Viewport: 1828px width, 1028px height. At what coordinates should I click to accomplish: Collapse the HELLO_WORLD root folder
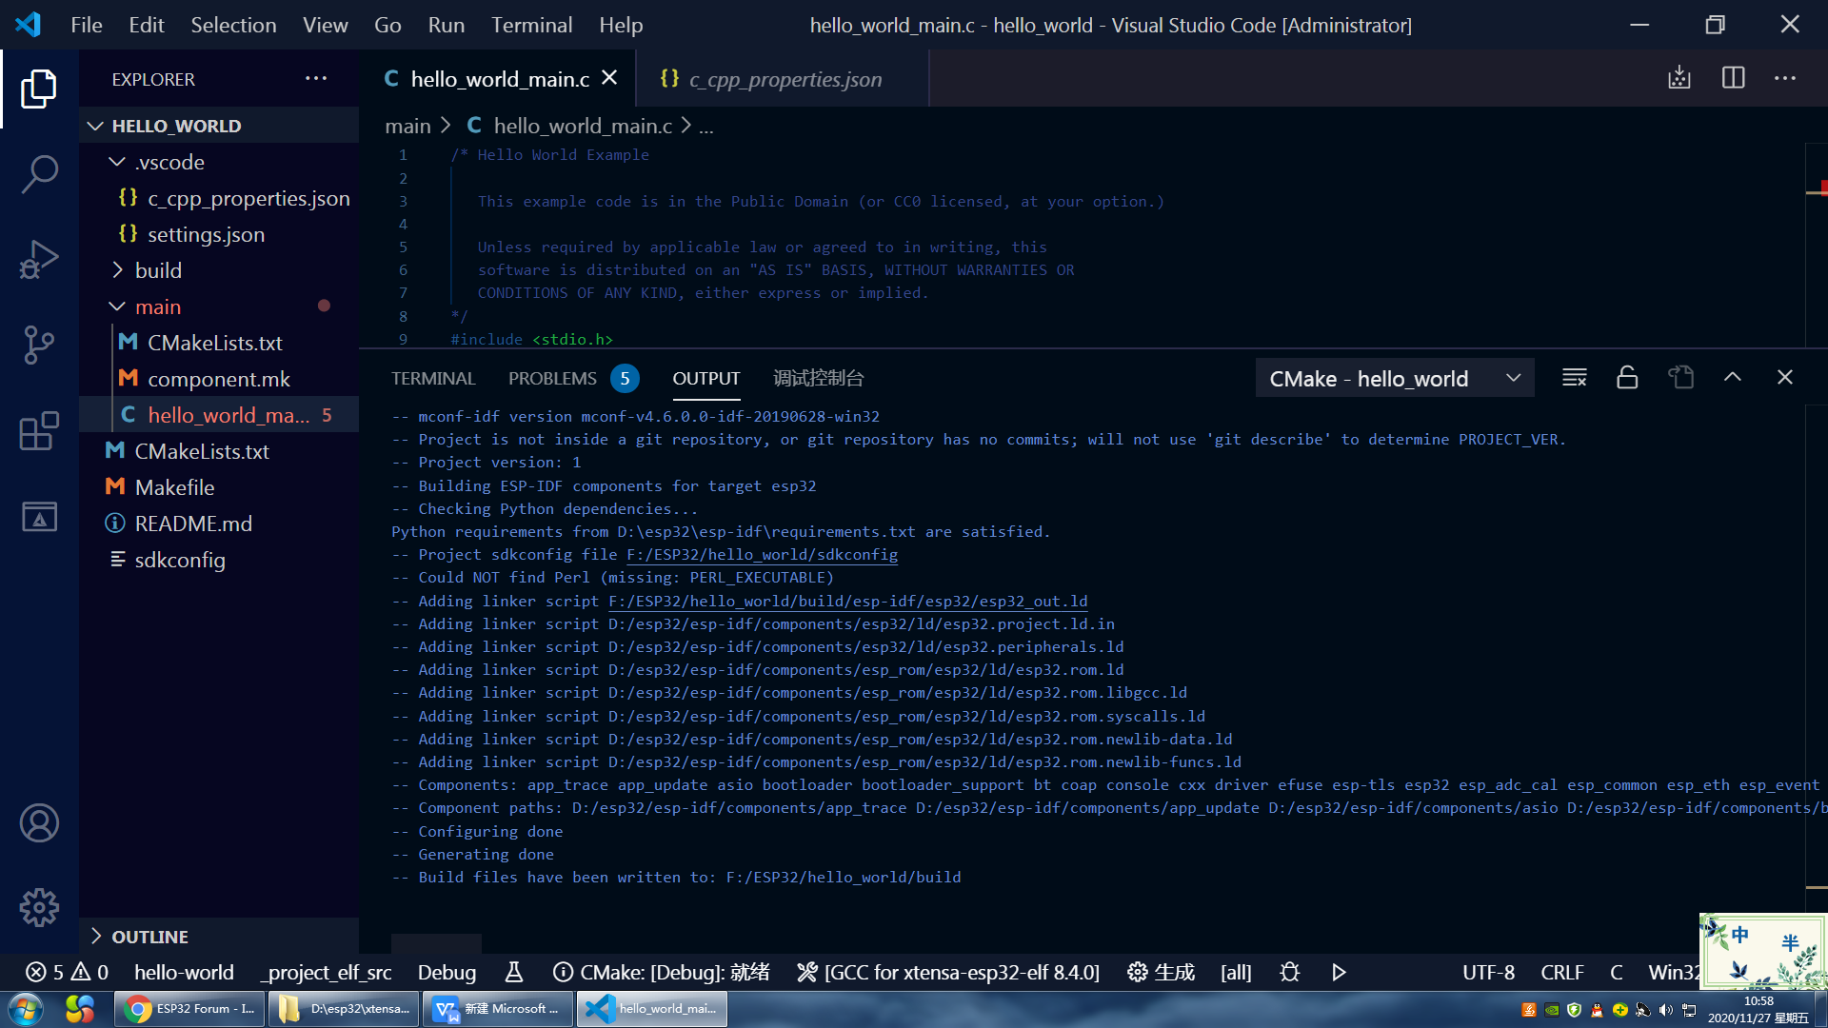(x=219, y=126)
